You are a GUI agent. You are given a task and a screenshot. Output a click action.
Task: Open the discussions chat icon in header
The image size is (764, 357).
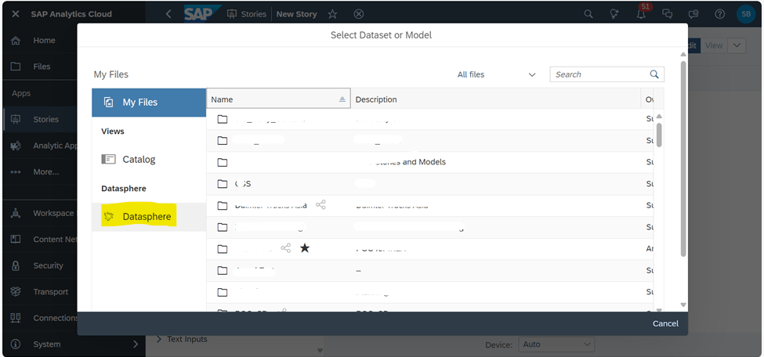668,14
